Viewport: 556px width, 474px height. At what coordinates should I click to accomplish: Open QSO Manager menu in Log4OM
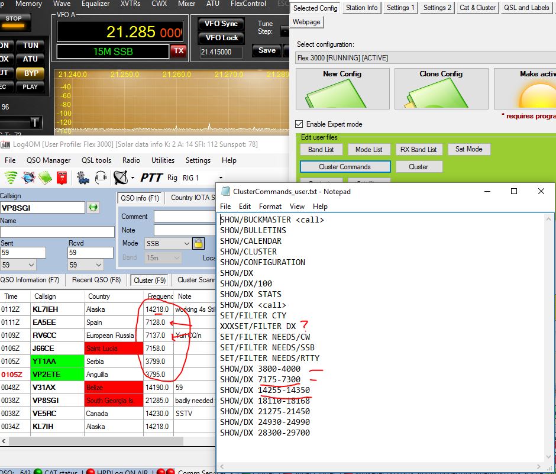point(49,160)
